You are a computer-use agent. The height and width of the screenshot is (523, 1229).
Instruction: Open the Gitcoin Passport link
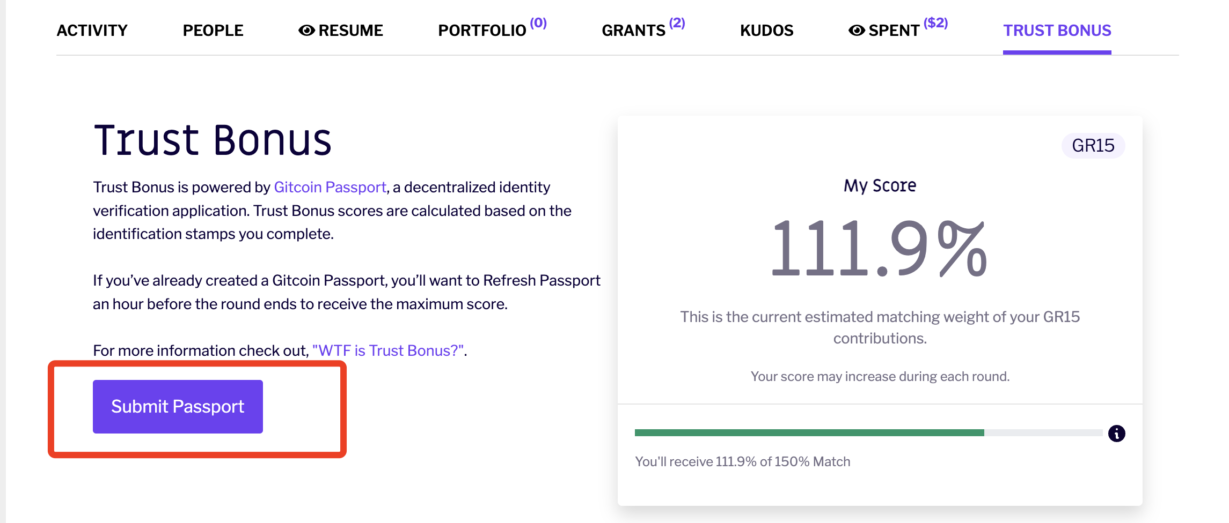pyautogui.click(x=330, y=187)
